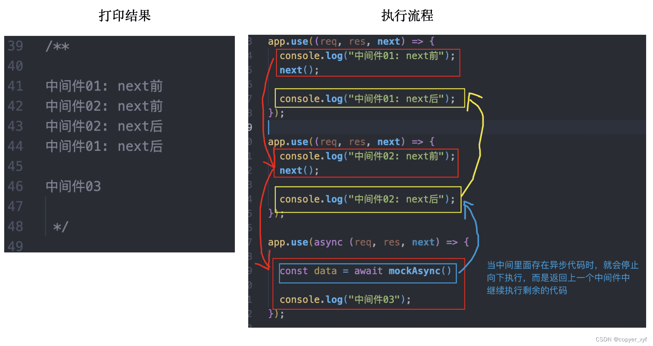
Task: Click the 打印结果 heading
Action: 124,16
